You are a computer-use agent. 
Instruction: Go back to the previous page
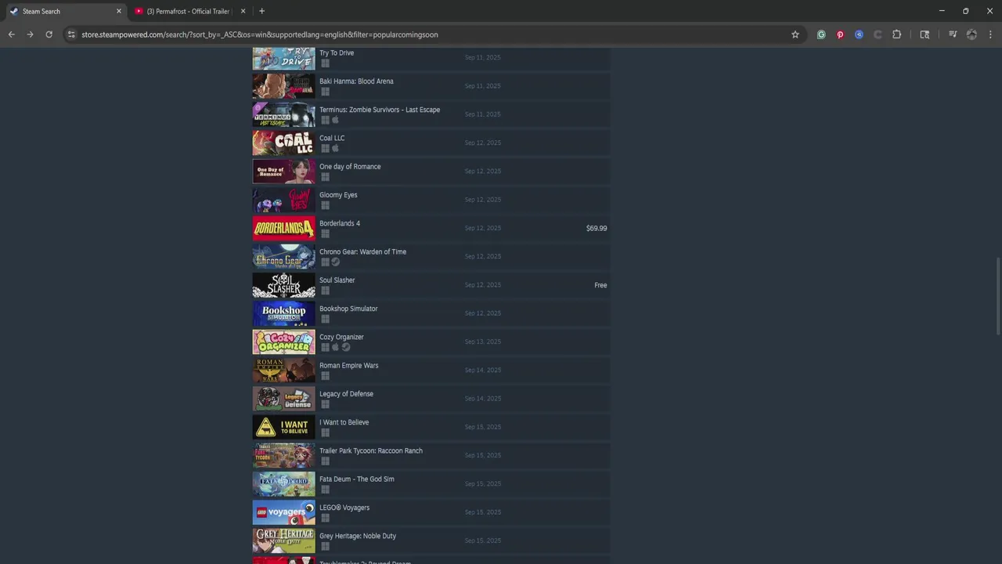(12, 34)
